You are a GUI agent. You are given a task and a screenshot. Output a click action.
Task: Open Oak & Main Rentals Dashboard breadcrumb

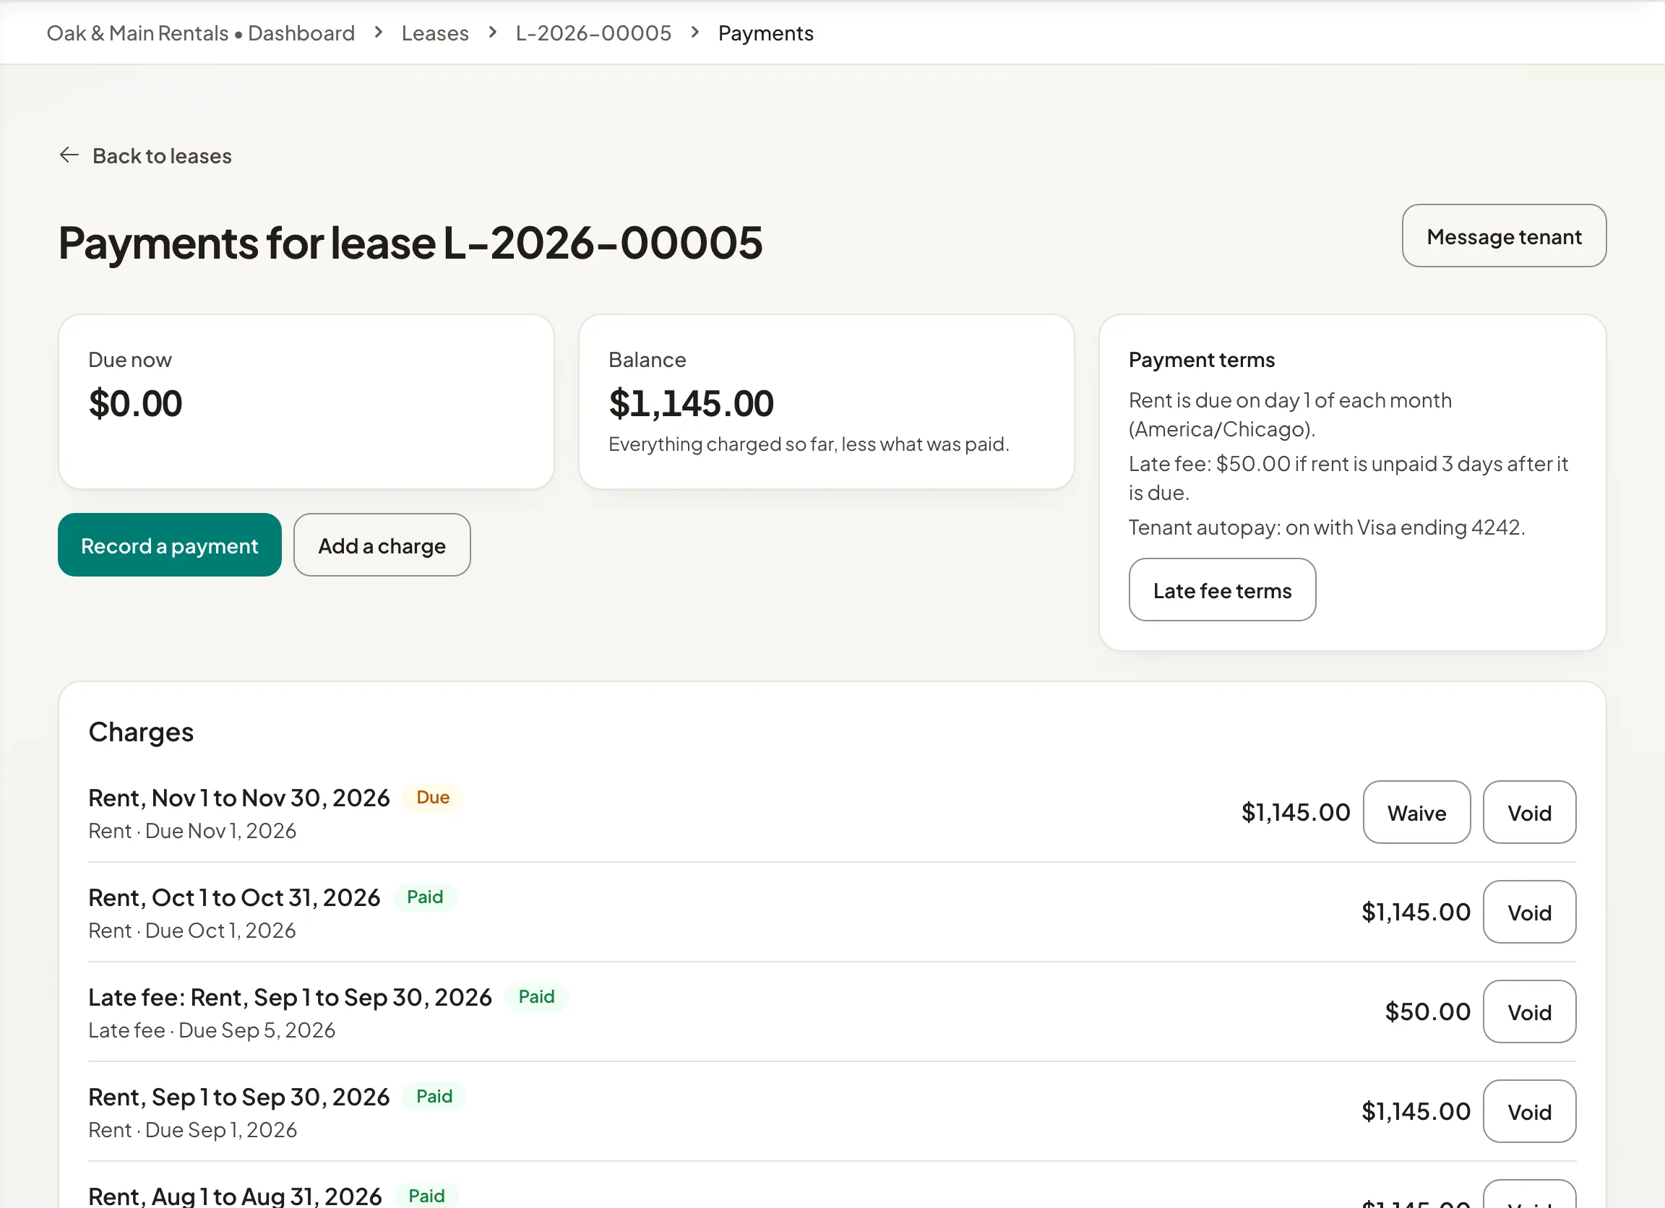coord(200,33)
